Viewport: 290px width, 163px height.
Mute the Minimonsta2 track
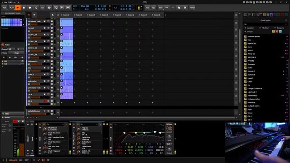click(x=52, y=61)
